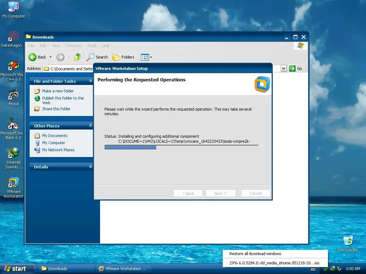Image resolution: width=366 pixels, height=274 pixels.
Task: Open the Tools menu
Action: [x=92, y=46]
